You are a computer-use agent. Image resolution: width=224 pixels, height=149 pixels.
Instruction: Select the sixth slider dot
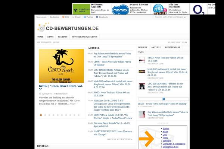coord(62,115)
